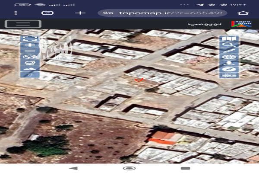Screen dimensions: 259x173
Task: Tap the Android recent apps button
Action: (x=185, y=168)
